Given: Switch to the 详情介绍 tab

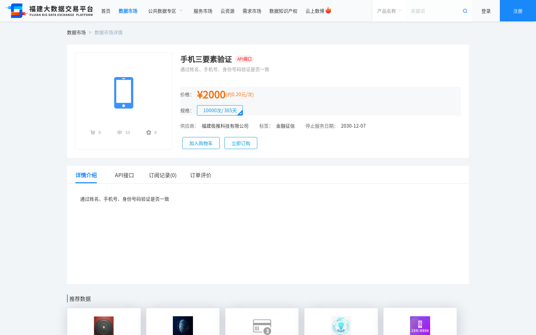Looking at the screenshot, I should 86,175.
